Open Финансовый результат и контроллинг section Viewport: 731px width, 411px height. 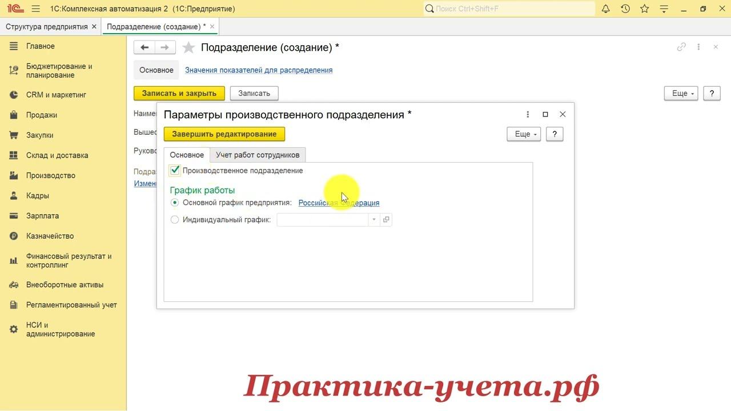(69, 261)
